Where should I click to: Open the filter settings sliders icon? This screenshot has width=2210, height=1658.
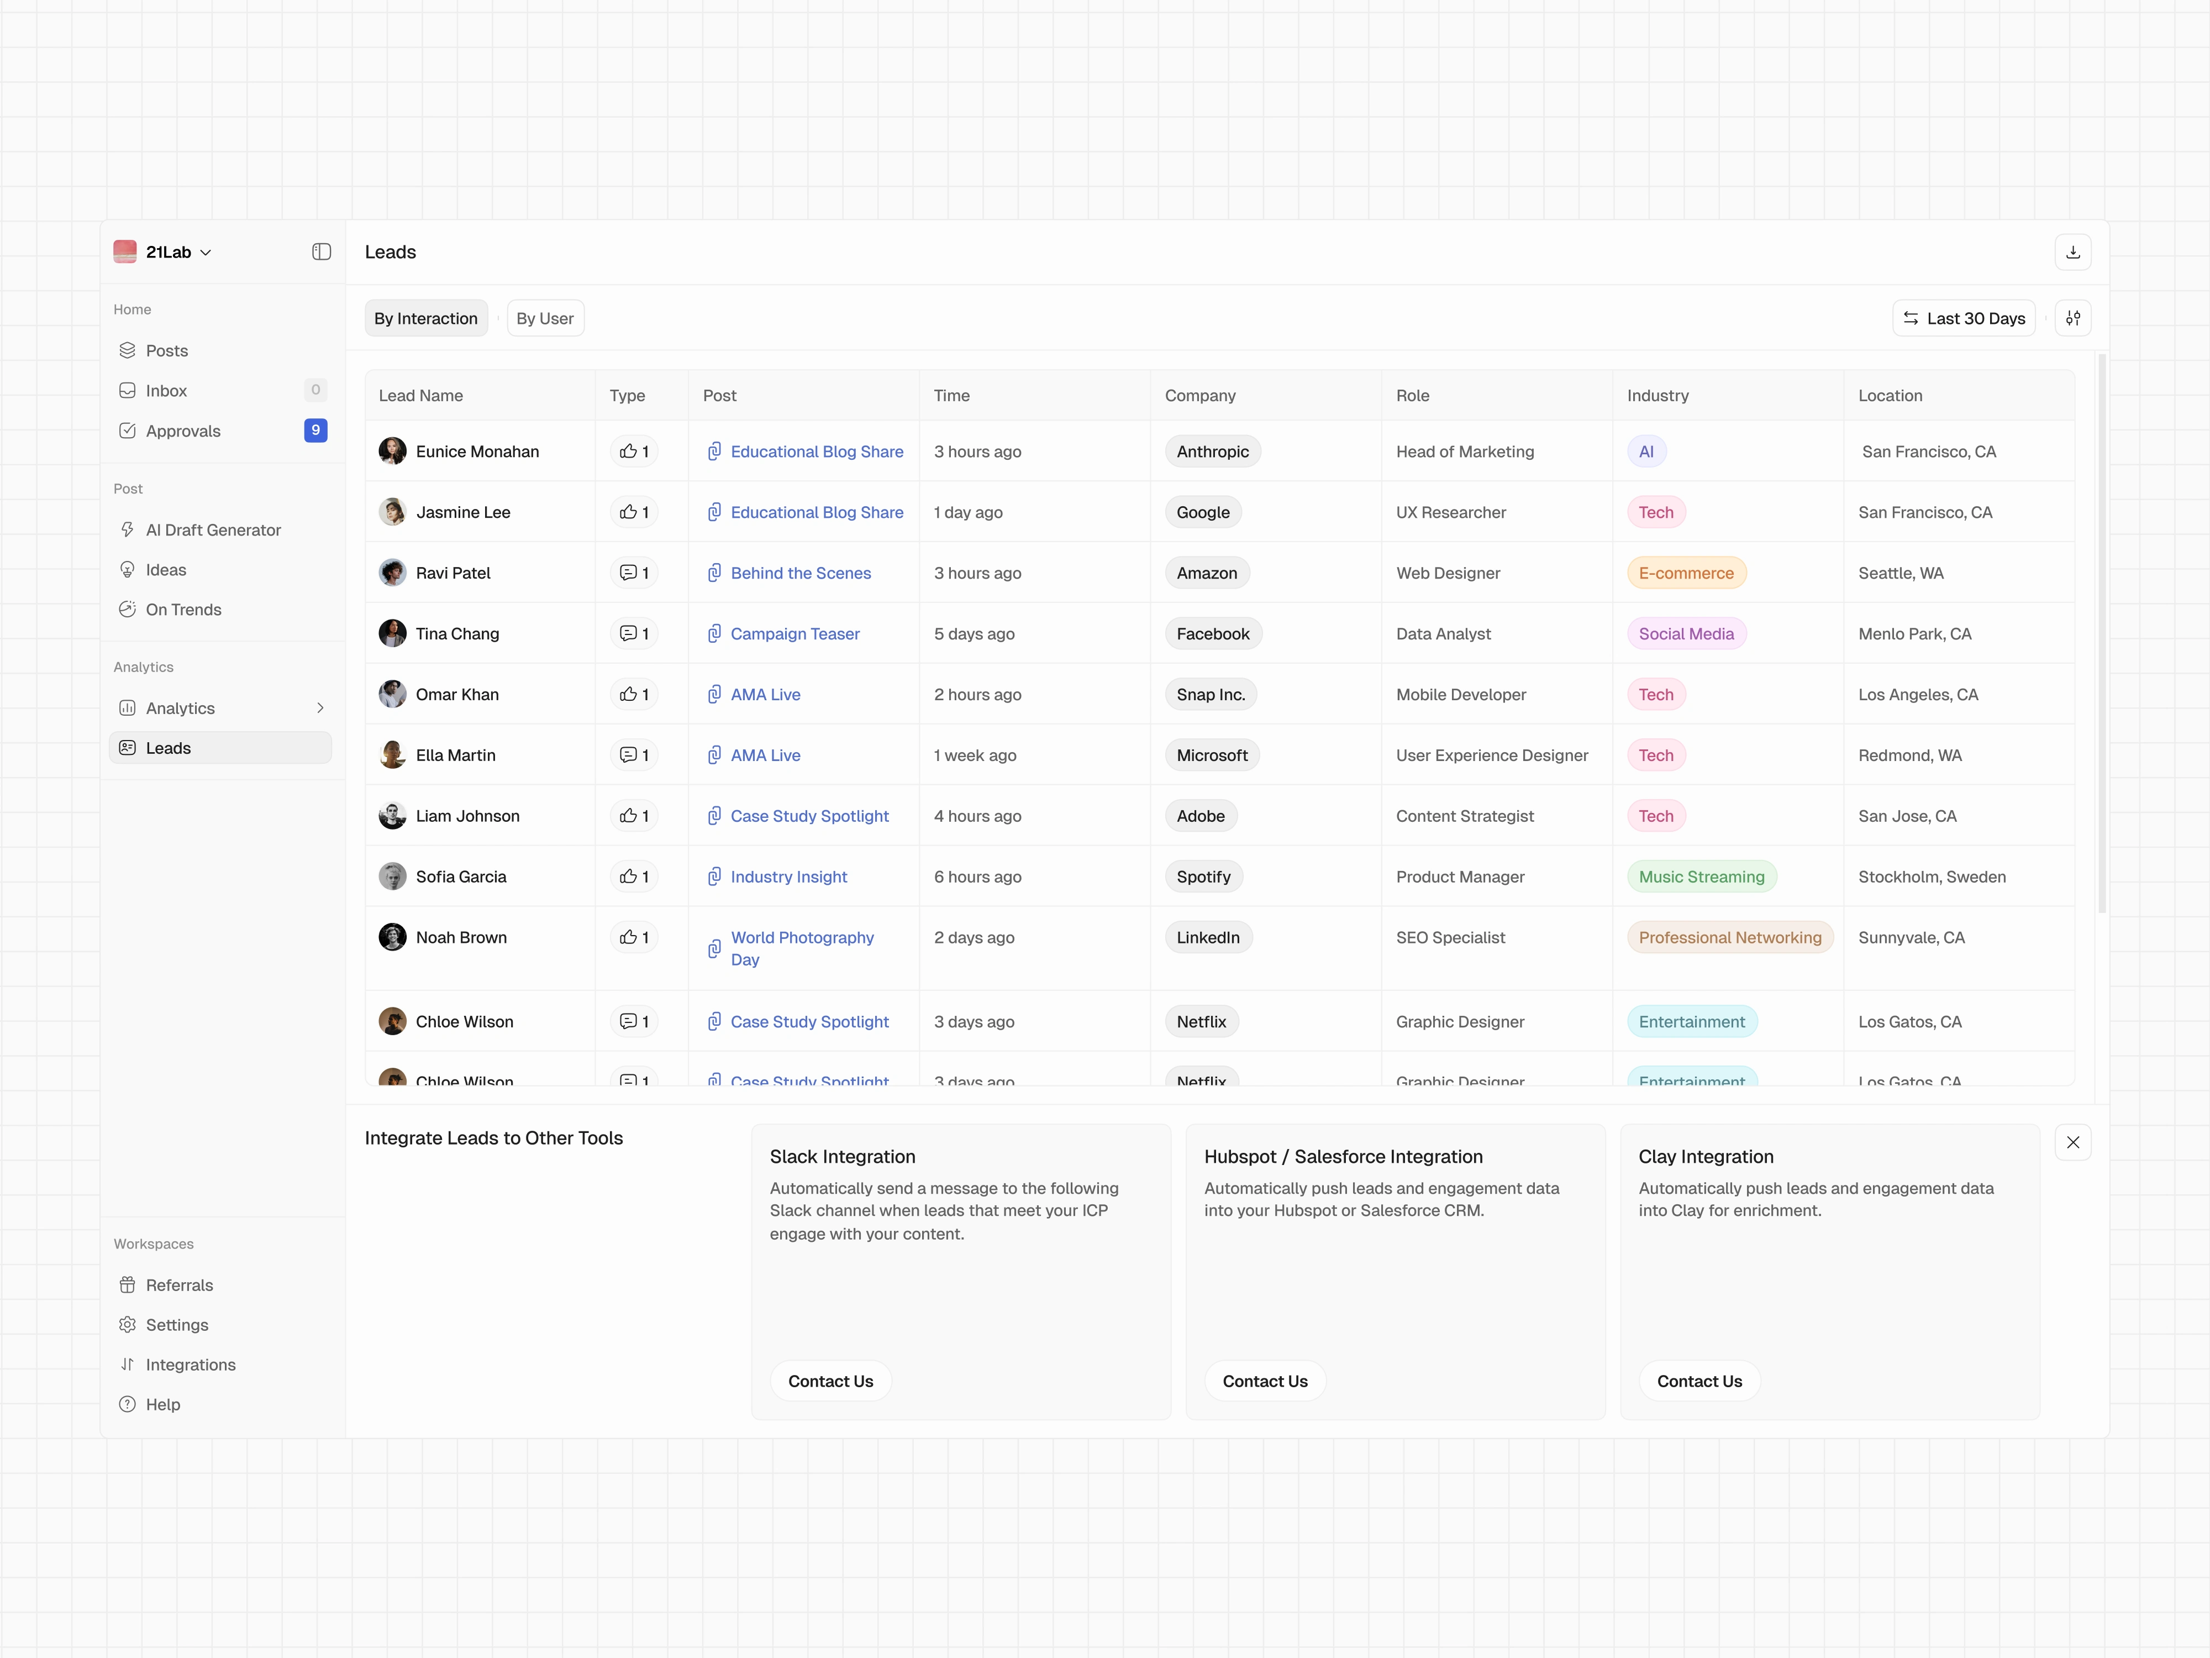pos(2072,318)
